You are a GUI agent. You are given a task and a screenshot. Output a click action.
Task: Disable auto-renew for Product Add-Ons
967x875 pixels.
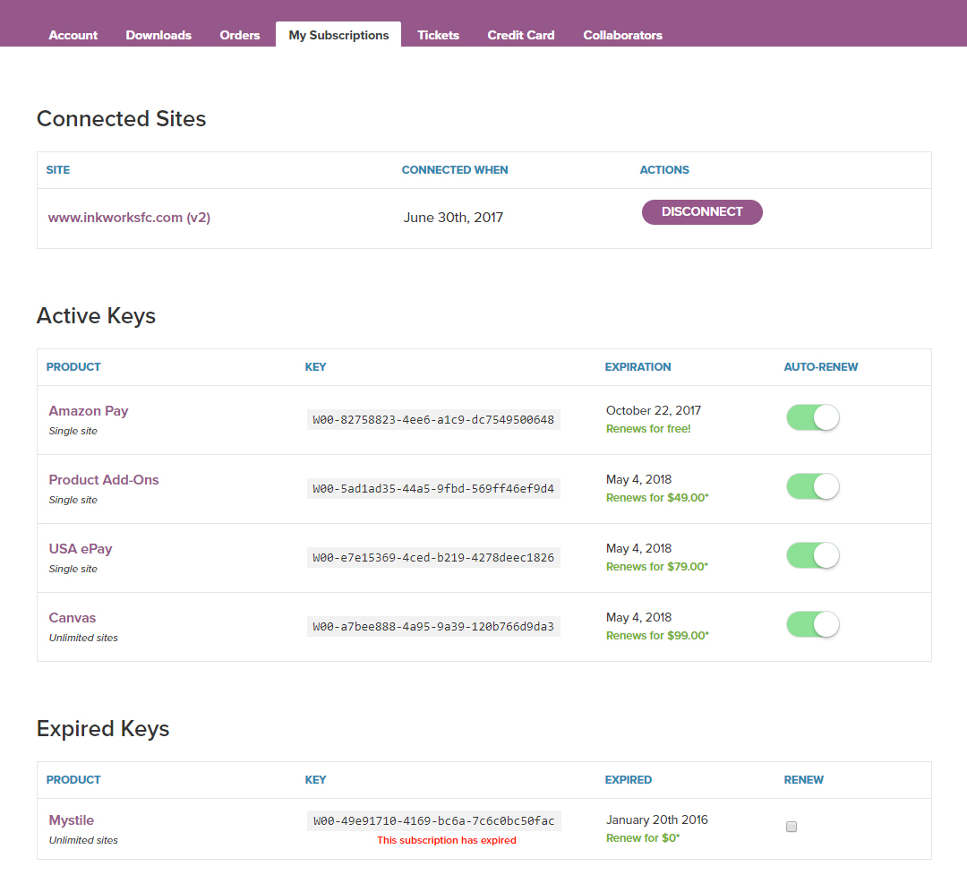click(813, 487)
